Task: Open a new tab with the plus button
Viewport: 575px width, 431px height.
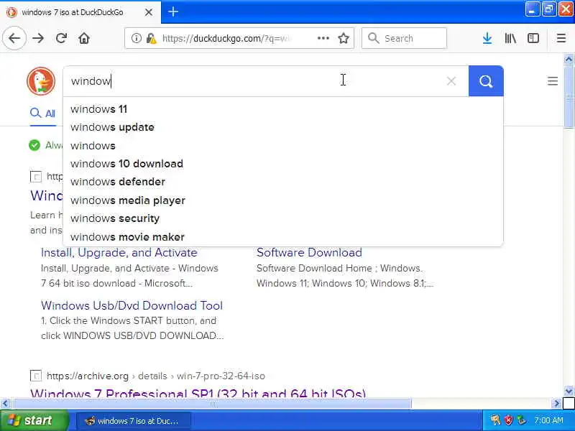Action: tap(173, 12)
